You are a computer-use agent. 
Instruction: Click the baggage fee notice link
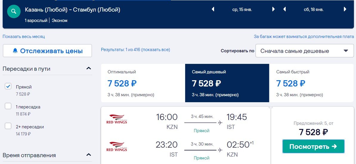coord(304,37)
